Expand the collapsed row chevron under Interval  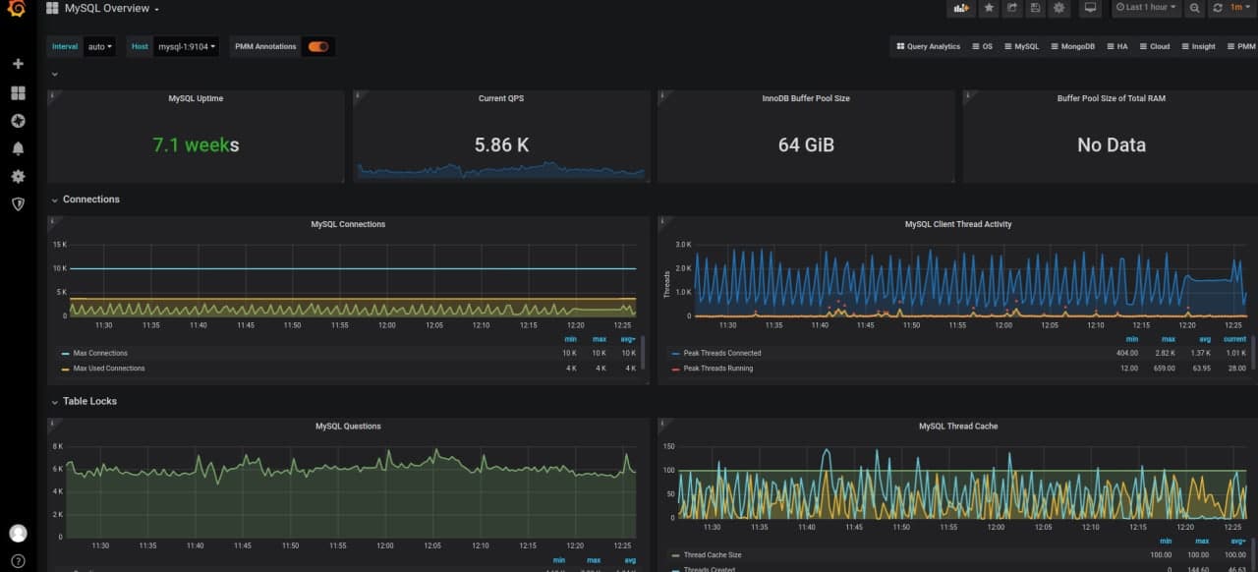55,74
